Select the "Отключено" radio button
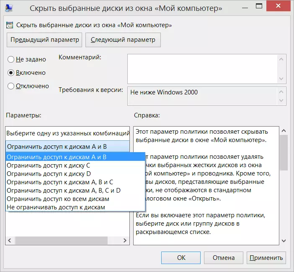The height and width of the screenshot is (272, 294). tap(11, 86)
